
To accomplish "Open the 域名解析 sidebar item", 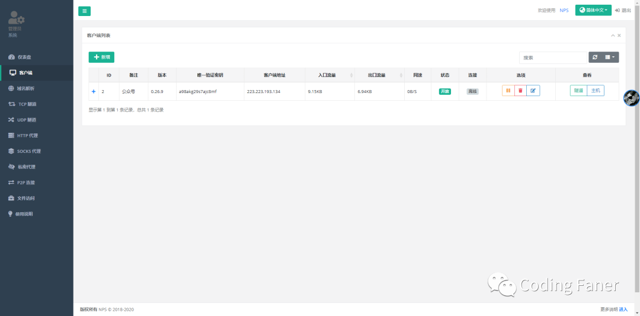I will [37, 88].
